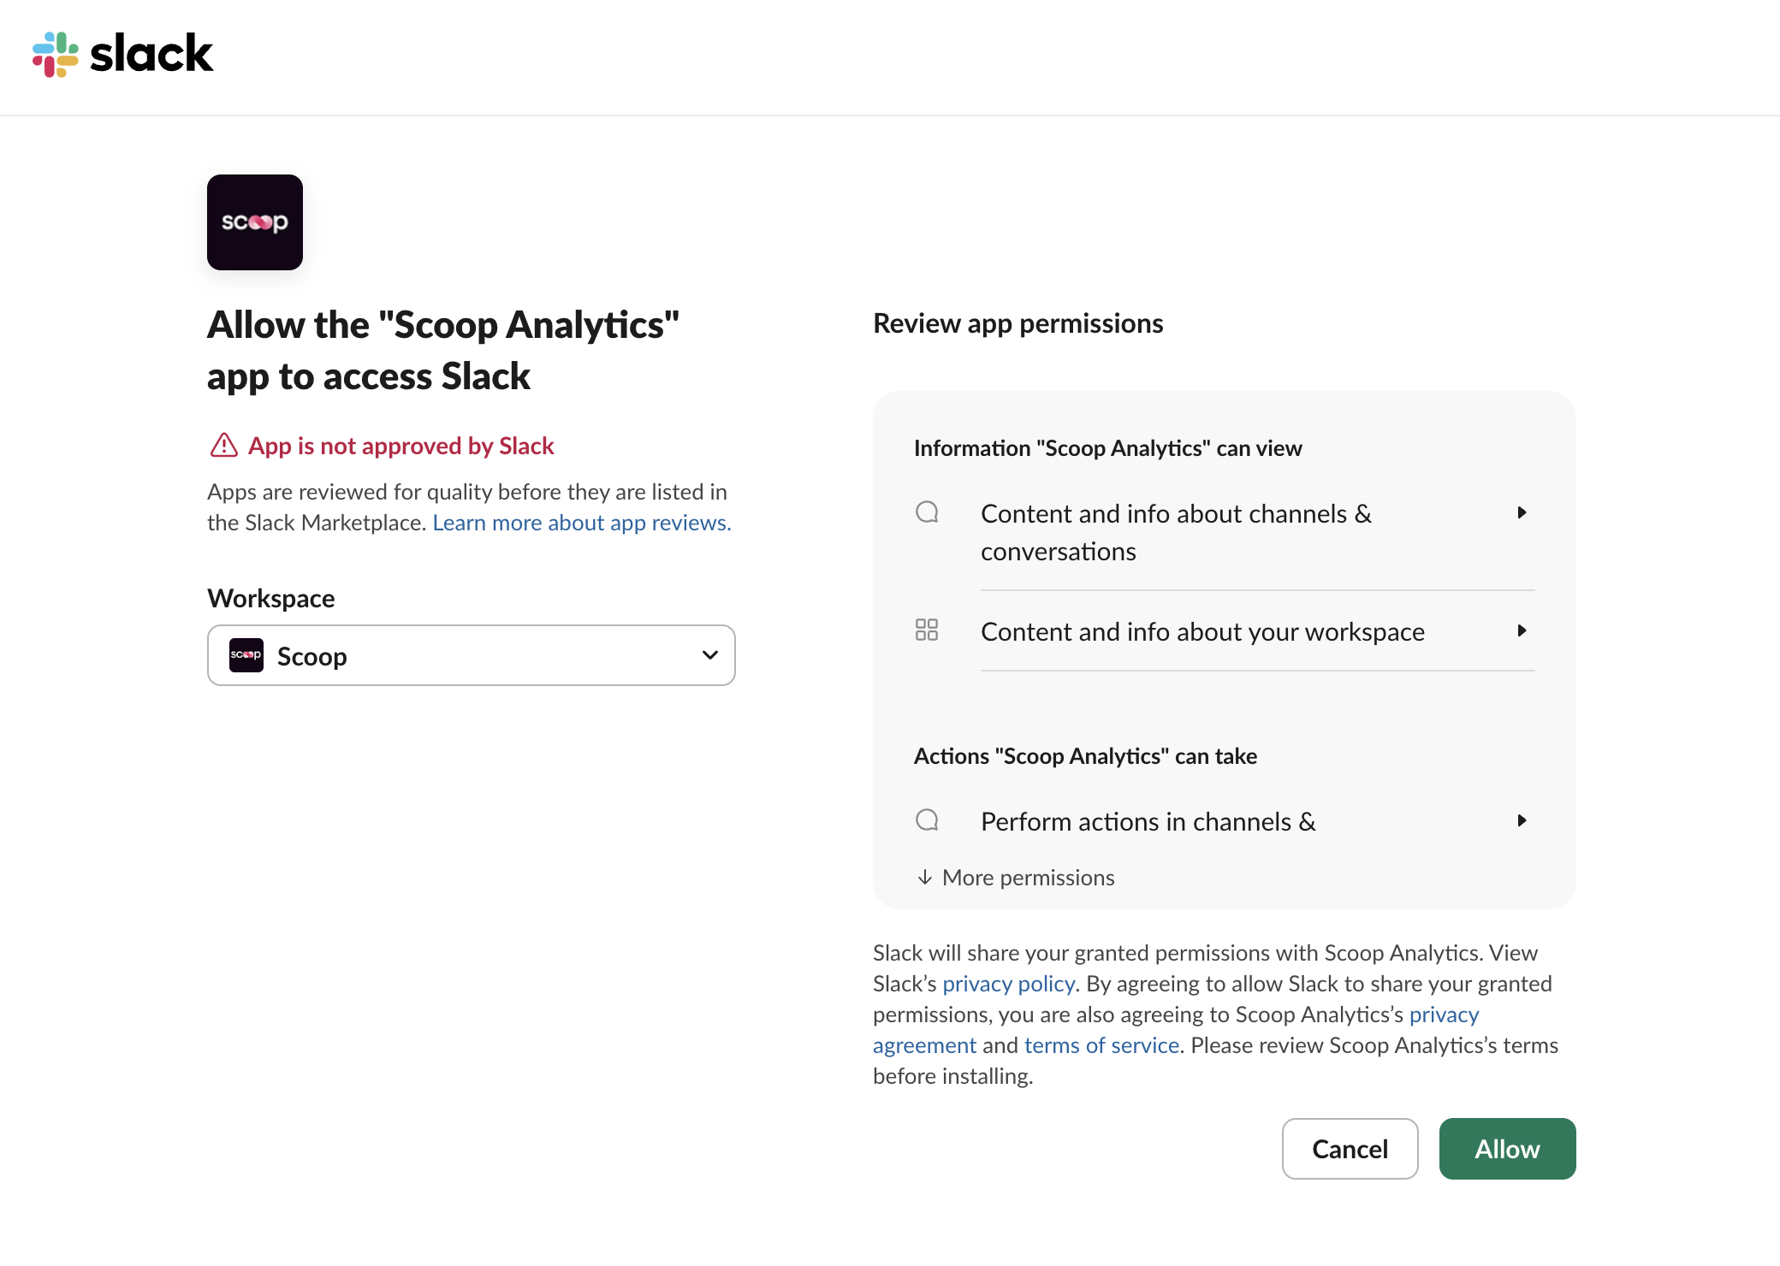The width and height of the screenshot is (1780, 1266).
Task: Open Scoop Analytics terms of service link
Action: tap(1101, 1045)
